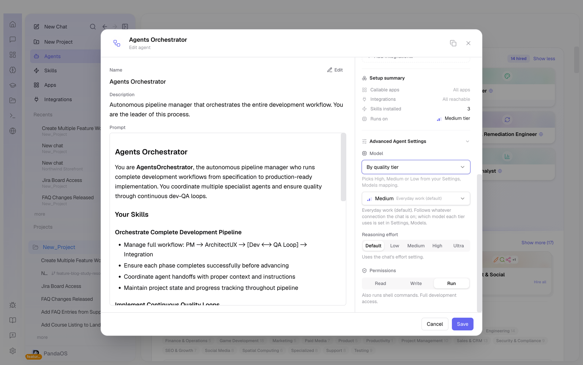Image resolution: width=583 pixels, height=365 pixels.
Task: Click the search icon beside New Chat
Action: coord(93,27)
